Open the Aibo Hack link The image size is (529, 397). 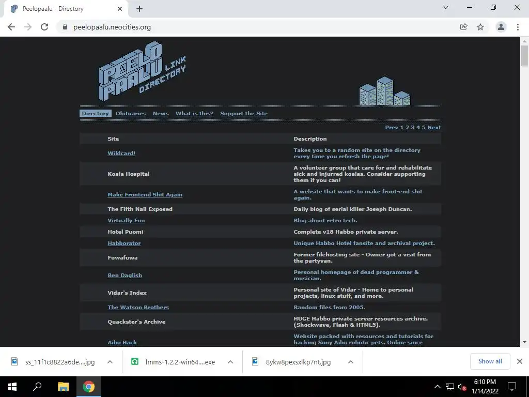tap(122, 342)
